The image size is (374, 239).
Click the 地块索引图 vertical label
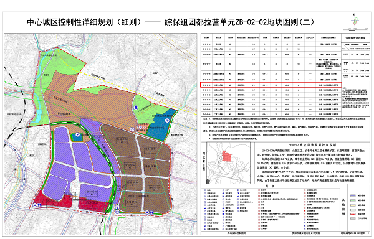click(204, 161)
